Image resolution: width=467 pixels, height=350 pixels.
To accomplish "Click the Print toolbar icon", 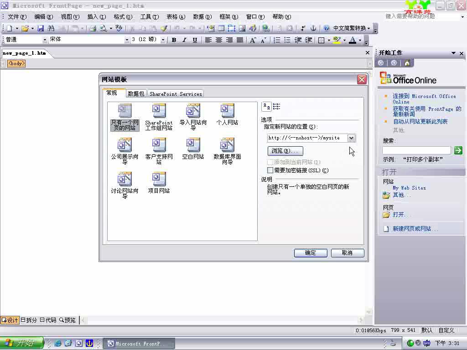I will coord(93,28).
